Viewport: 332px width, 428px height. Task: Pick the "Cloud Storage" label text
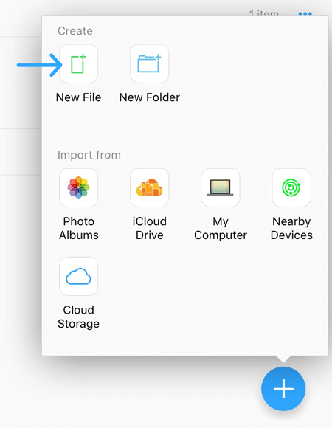78,317
